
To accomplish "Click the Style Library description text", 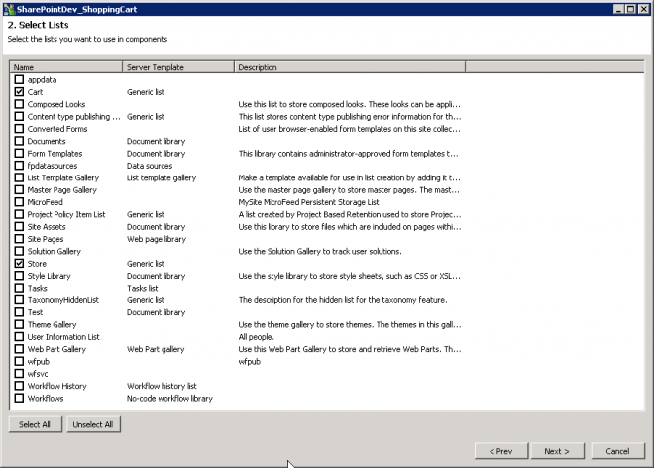I will click(350, 276).
